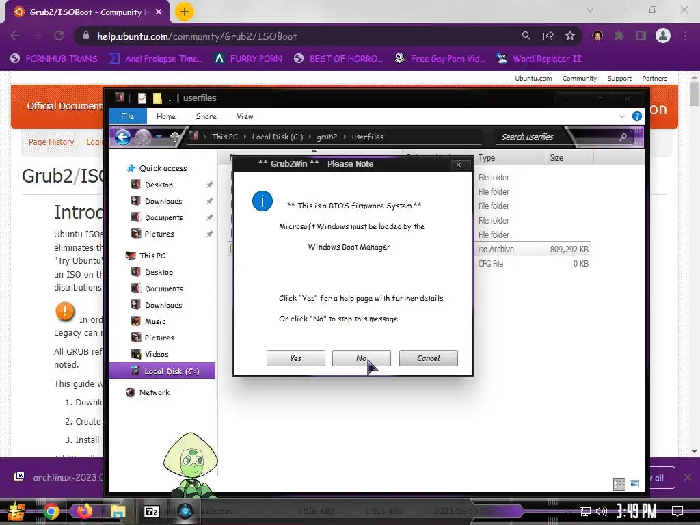
Task: Open 7-Zip from the taskbar
Action: (x=151, y=511)
